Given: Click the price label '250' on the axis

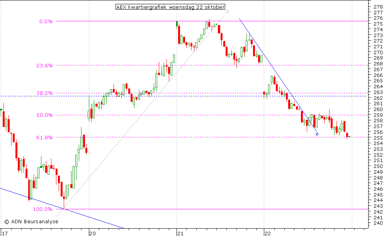Looking at the screenshot, I should click(x=378, y=166).
